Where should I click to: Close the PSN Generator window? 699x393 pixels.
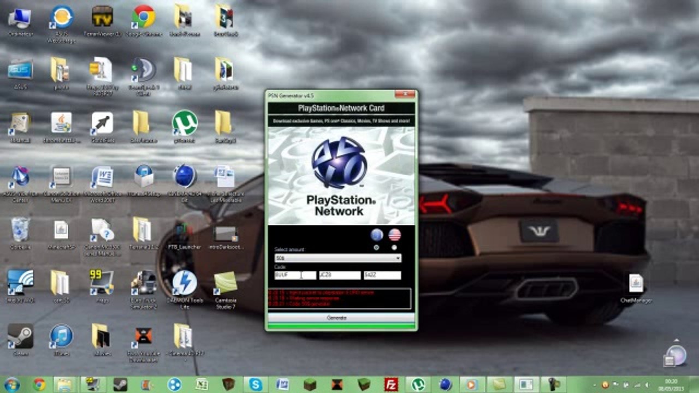click(405, 94)
